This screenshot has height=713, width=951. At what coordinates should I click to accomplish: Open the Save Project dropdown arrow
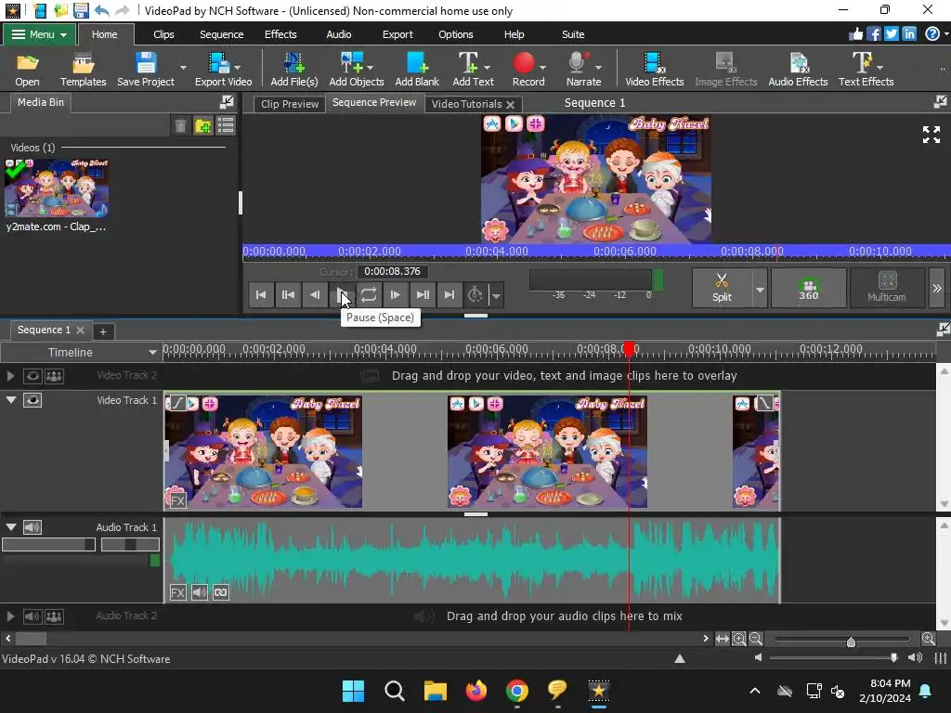pyautogui.click(x=183, y=67)
